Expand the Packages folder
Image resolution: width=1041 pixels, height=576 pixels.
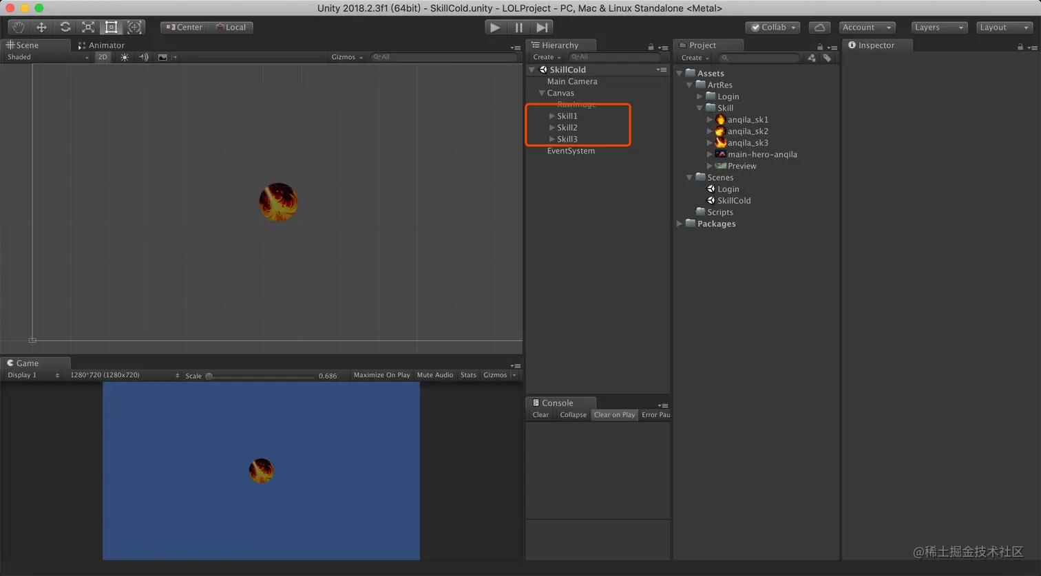[680, 224]
